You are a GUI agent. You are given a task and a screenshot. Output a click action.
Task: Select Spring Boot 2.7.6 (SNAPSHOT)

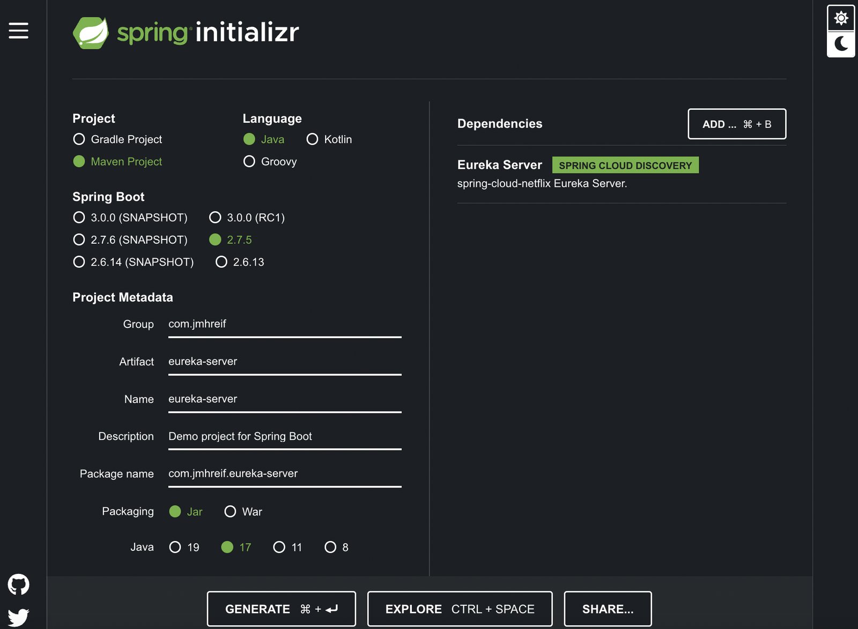[x=130, y=239]
